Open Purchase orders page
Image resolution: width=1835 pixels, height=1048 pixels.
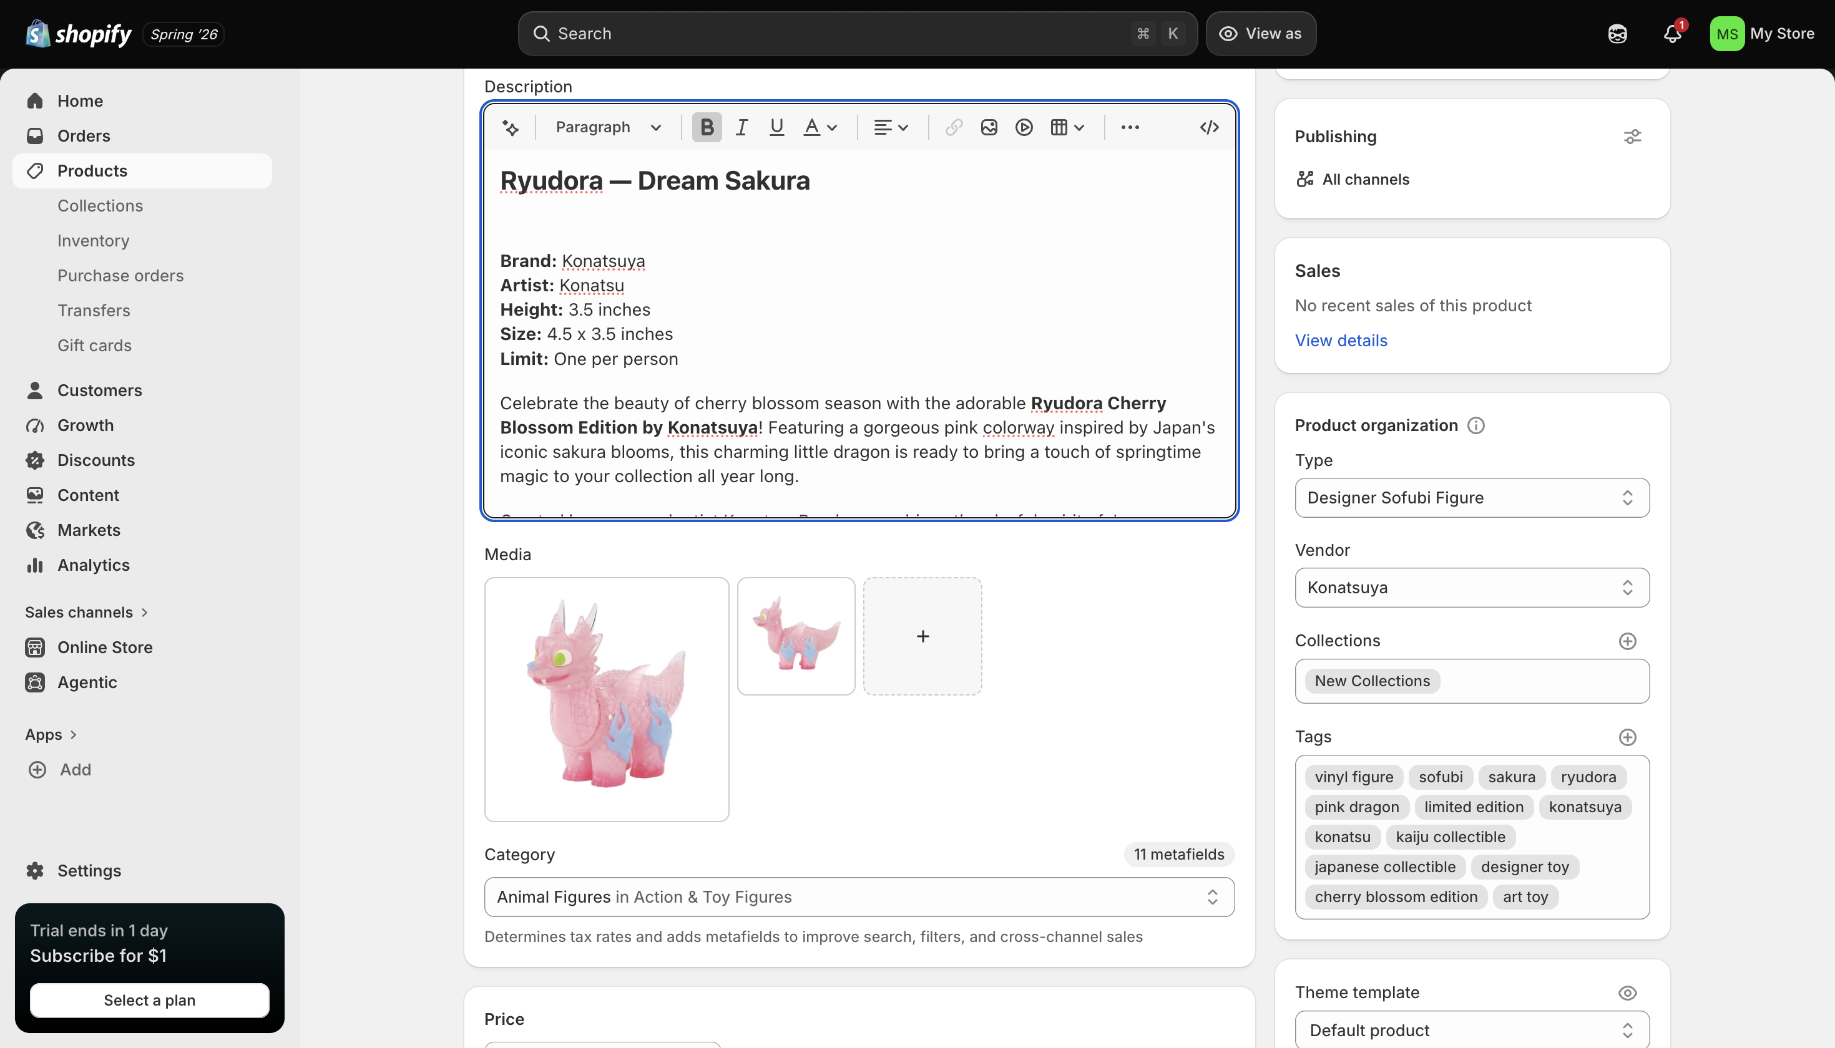click(120, 276)
